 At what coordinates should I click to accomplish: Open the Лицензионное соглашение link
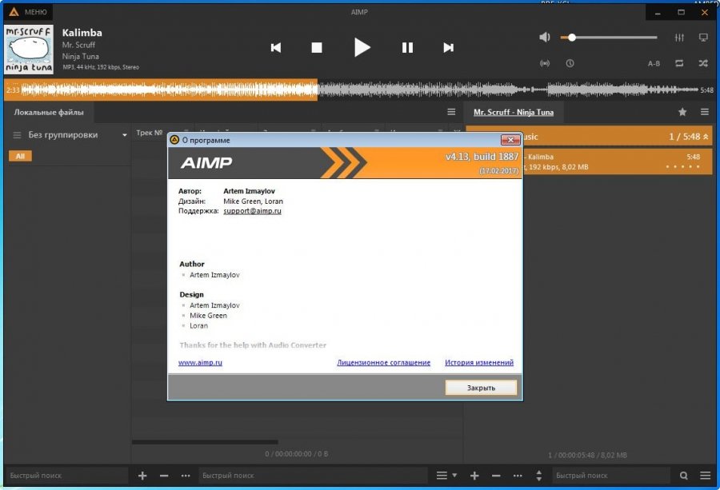pos(383,362)
